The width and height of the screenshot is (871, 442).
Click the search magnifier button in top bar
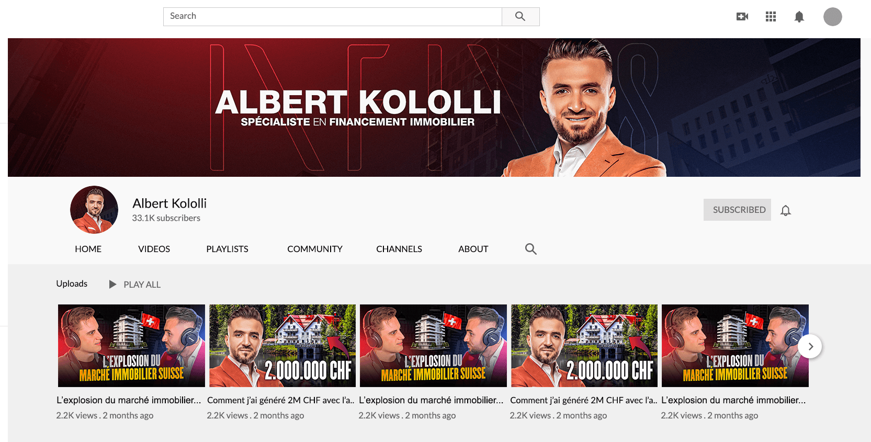click(521, 17)
